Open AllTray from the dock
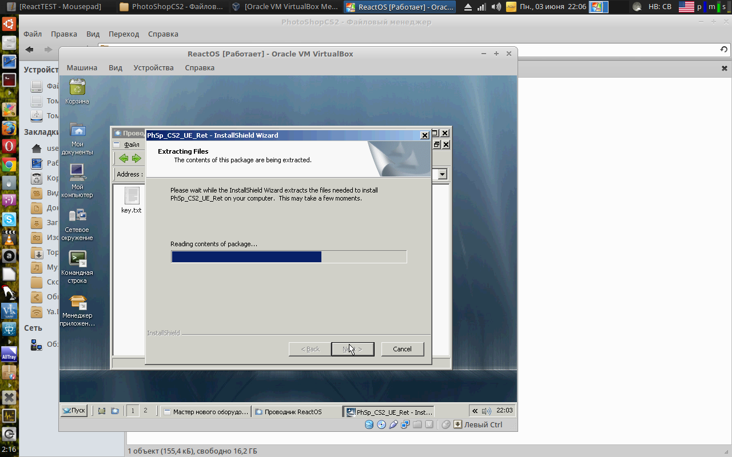 (x=9, y=354)
